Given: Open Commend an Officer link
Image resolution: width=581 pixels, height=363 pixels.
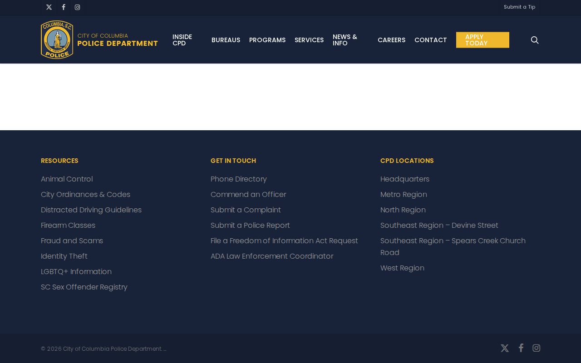Looking at the screenshot, I should (x=248, y=194).
